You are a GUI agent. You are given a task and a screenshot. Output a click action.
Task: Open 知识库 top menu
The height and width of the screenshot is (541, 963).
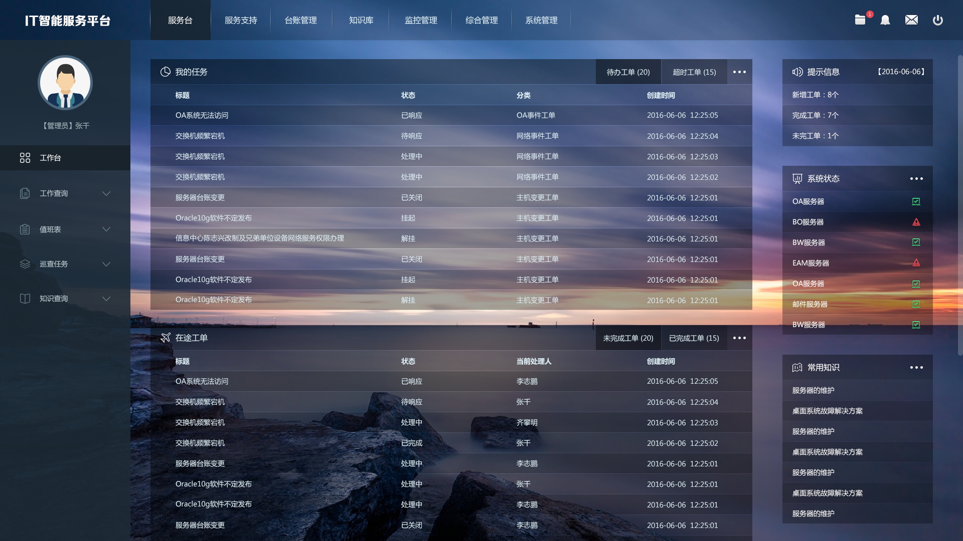(361, 20)
